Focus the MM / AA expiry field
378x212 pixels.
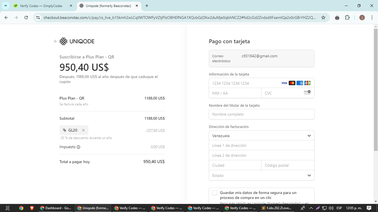(x=235, y=93)
